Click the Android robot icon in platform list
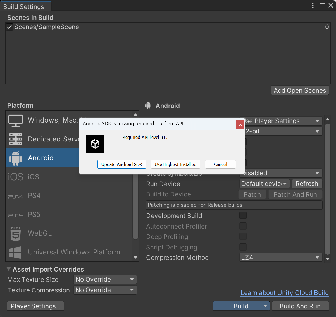The height and width of the screenshot is (317, 336). pos(16,158)
